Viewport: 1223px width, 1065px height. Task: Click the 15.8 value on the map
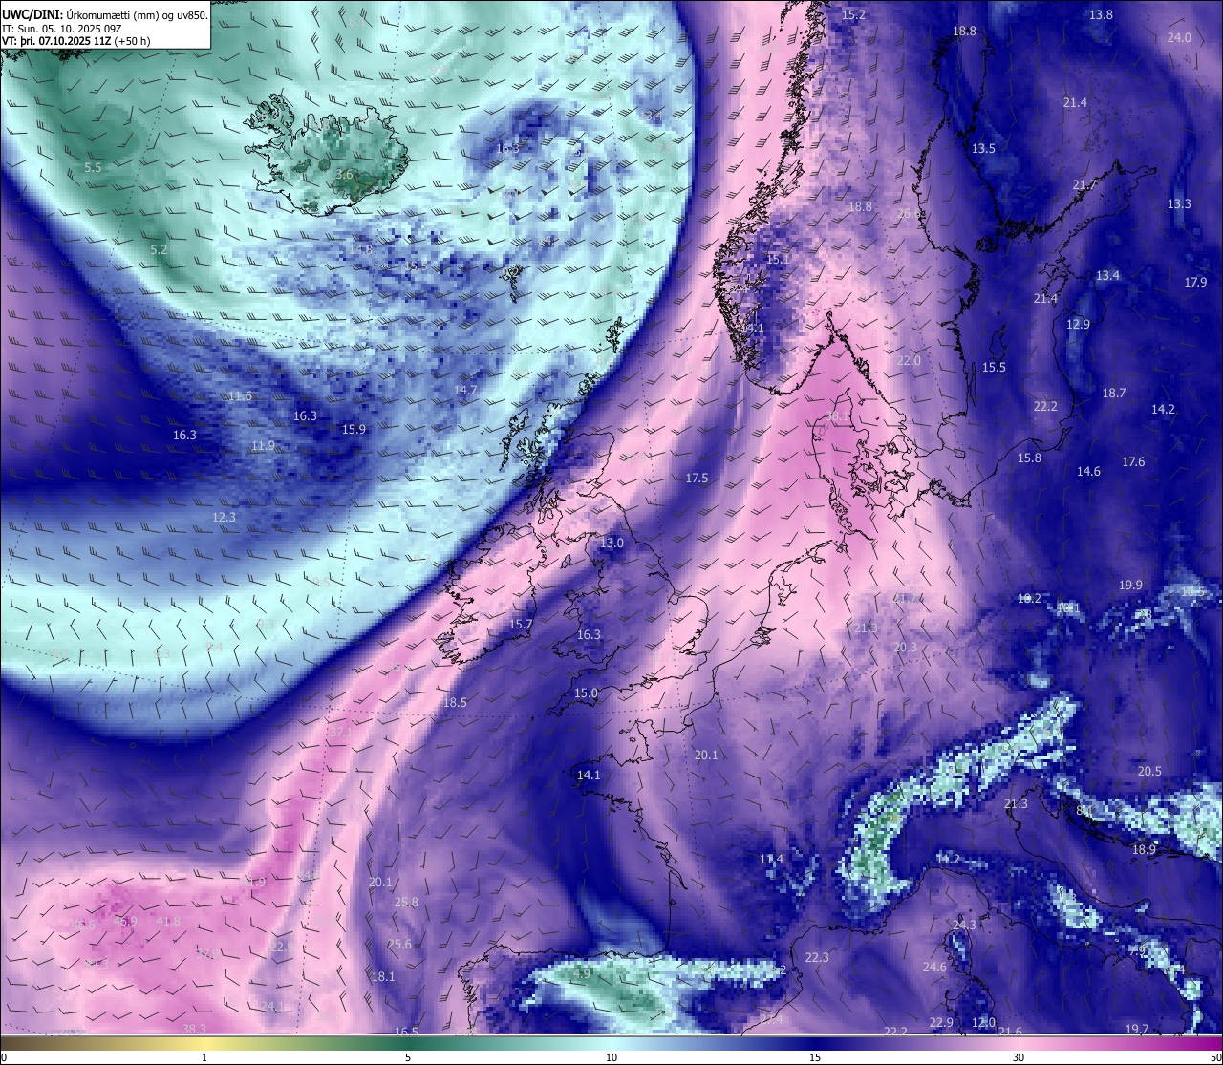click(x=1029, y=458)
